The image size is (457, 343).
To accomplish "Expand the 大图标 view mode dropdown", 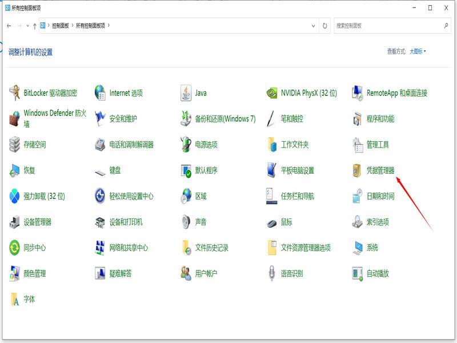I will pos(418,51).
